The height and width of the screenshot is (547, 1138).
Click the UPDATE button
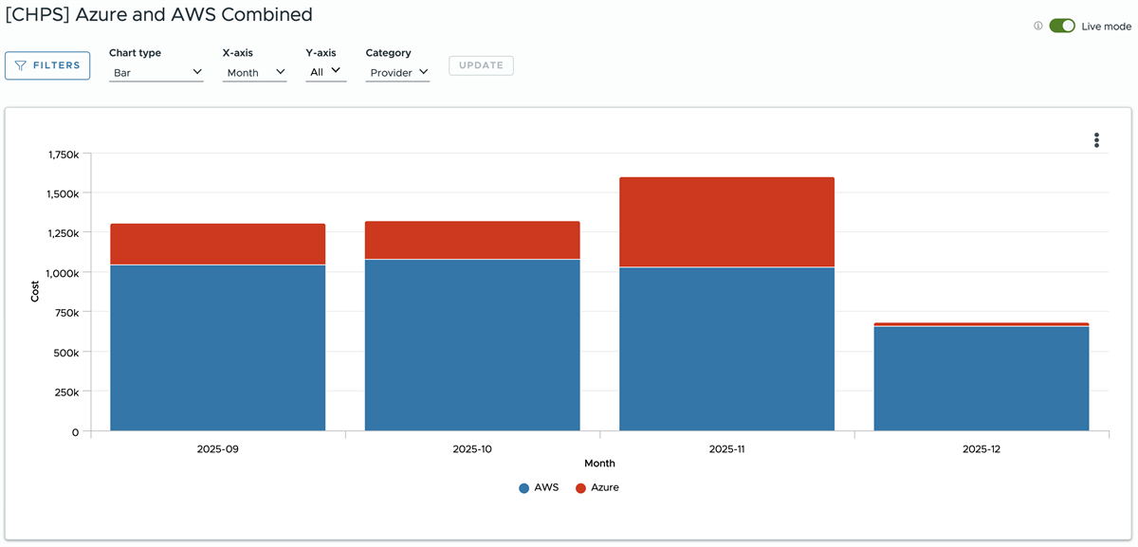[x=481, y=65]
